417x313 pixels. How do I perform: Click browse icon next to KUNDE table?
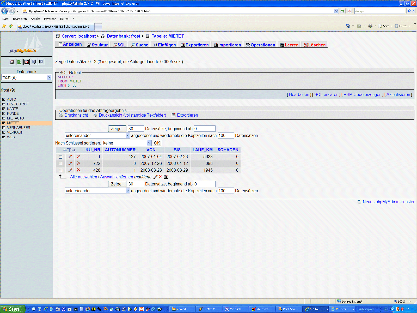coord(4,113)
